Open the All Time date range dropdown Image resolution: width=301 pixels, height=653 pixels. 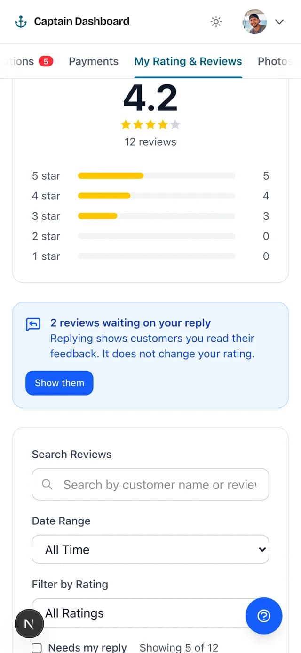click(x=150, y=549)
